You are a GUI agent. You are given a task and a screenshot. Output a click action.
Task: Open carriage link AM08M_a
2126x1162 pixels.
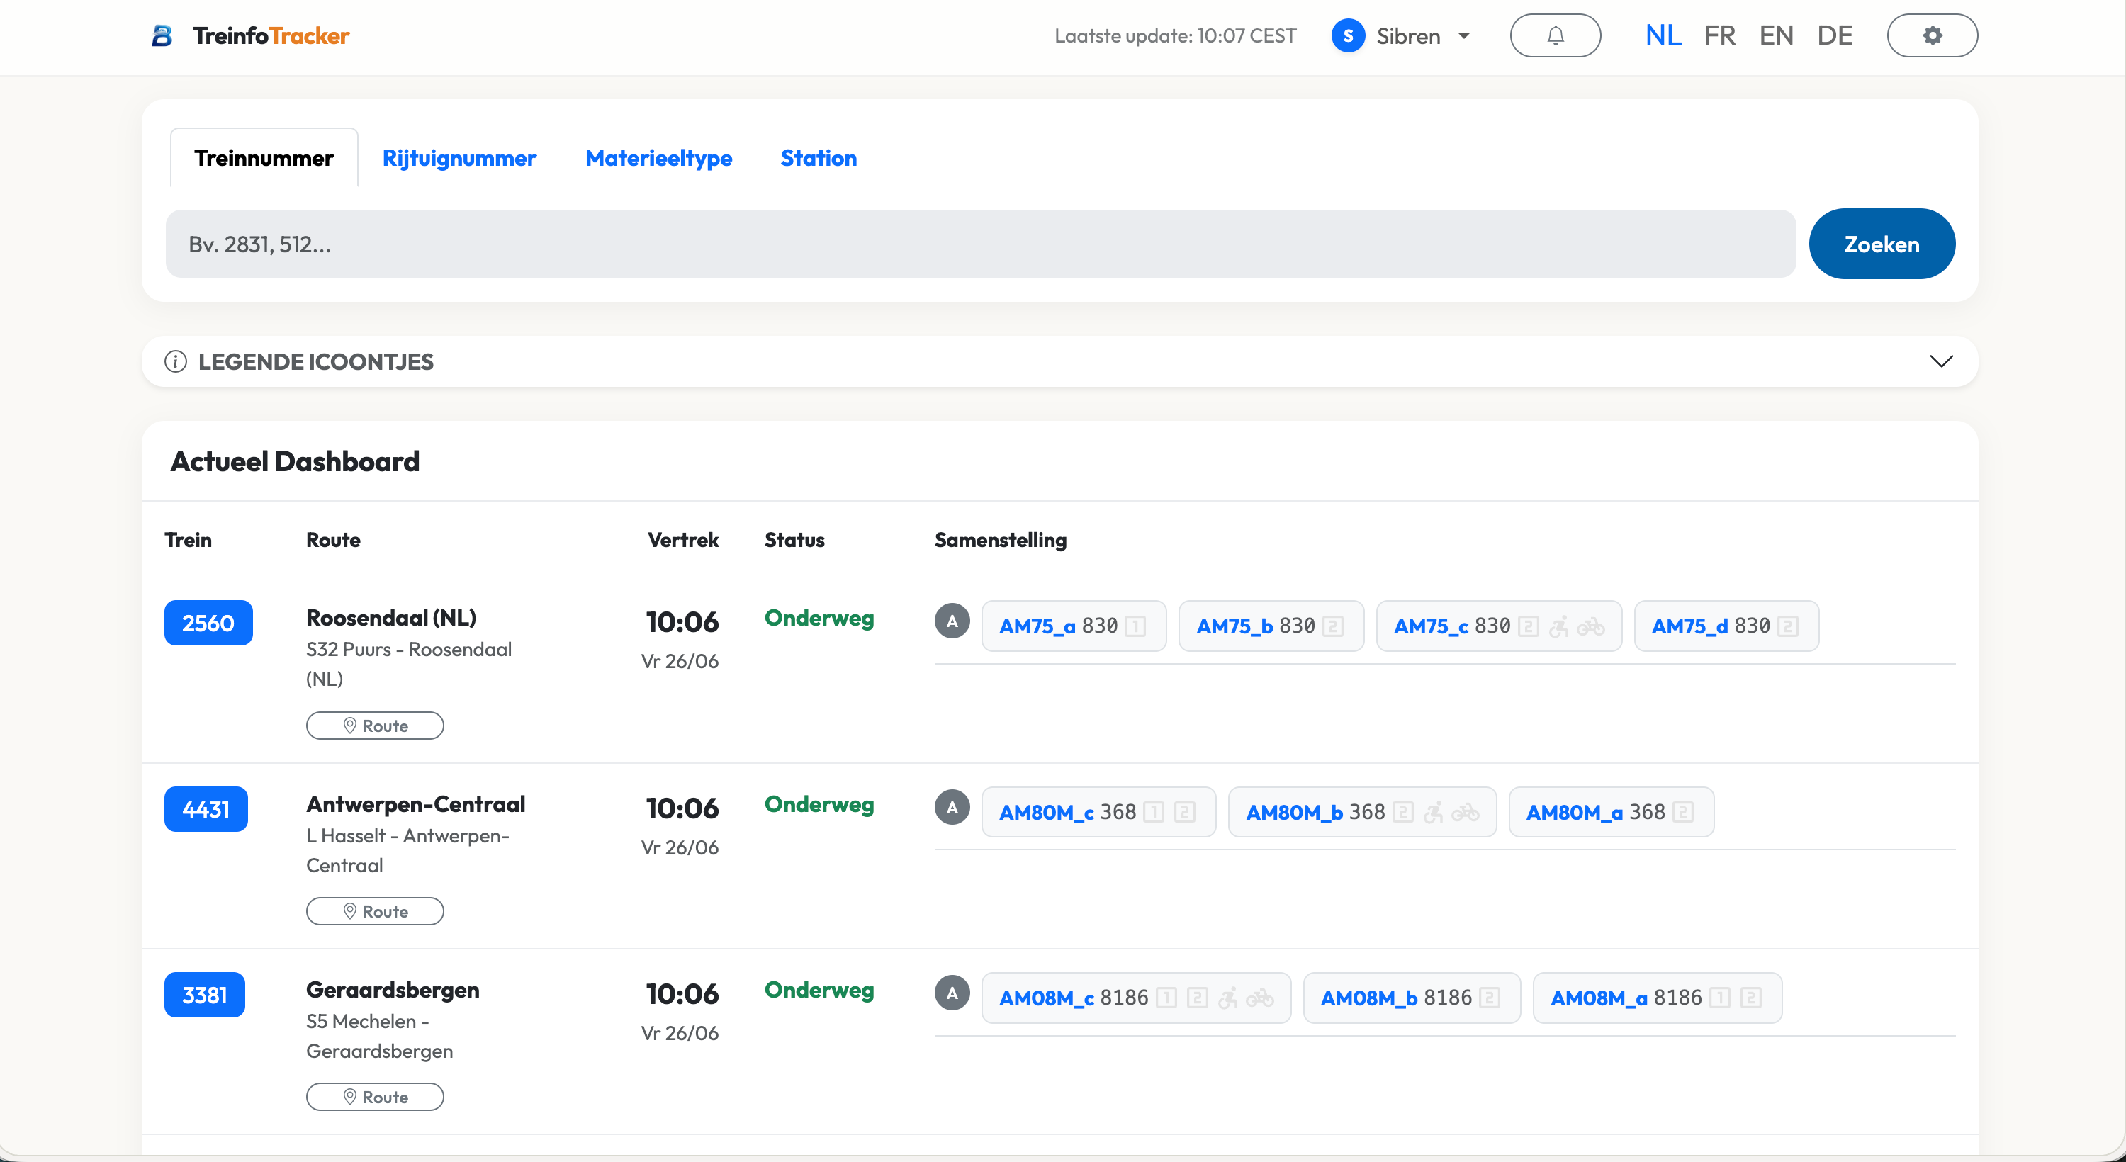1599,998
